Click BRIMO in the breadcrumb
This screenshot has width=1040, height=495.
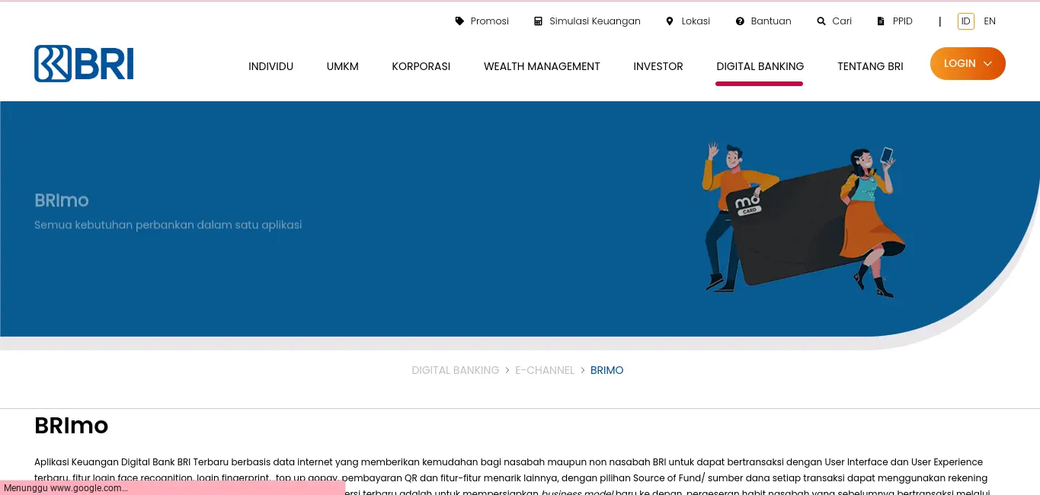tap(607, 370)
